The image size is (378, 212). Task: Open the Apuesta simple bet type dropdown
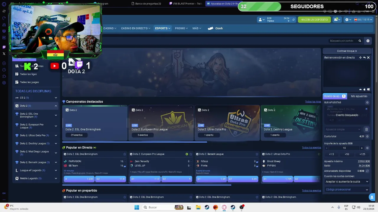343,129
